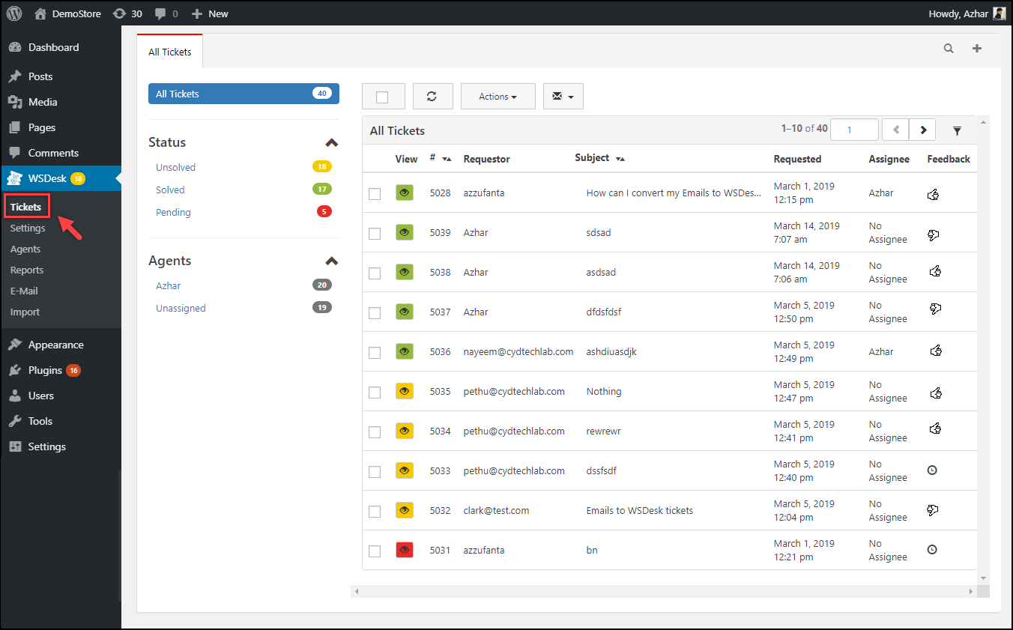The image size is (1013, 630).
Task: Click the horizontal scrollbar under the ticket table
Action: (664, 591)
